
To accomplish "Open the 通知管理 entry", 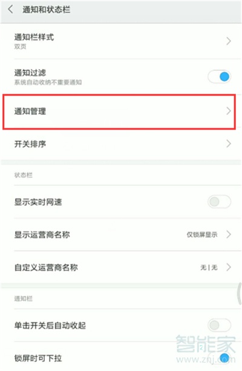I will 119,112.
